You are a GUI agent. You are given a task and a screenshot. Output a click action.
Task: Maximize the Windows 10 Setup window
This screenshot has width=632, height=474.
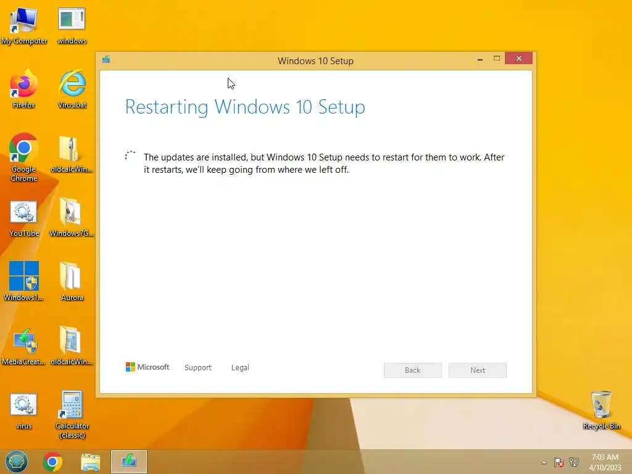497,59
